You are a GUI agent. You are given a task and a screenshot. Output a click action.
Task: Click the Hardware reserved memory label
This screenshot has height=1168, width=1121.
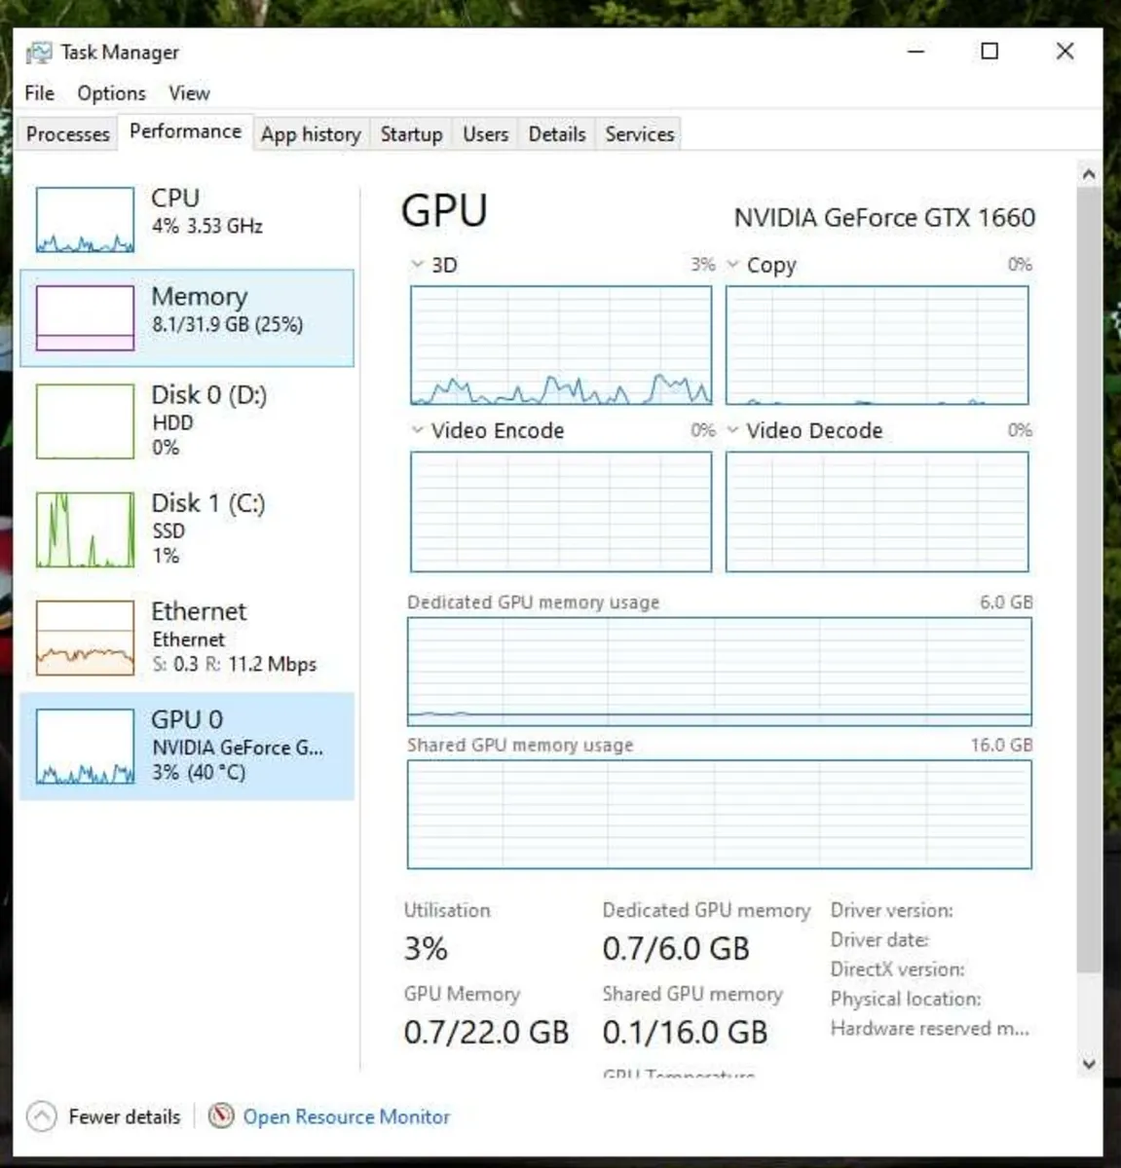(x=929, y=1028)
